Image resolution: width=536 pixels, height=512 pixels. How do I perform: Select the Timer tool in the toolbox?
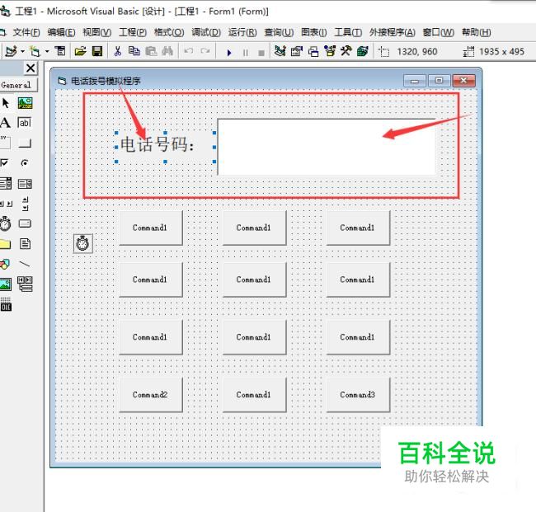click(x=5, y=223)
